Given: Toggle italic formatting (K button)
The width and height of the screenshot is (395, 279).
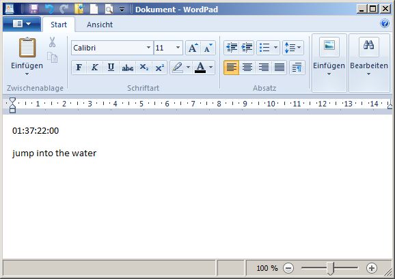Looking at the screenshot, I should [95, 68].
